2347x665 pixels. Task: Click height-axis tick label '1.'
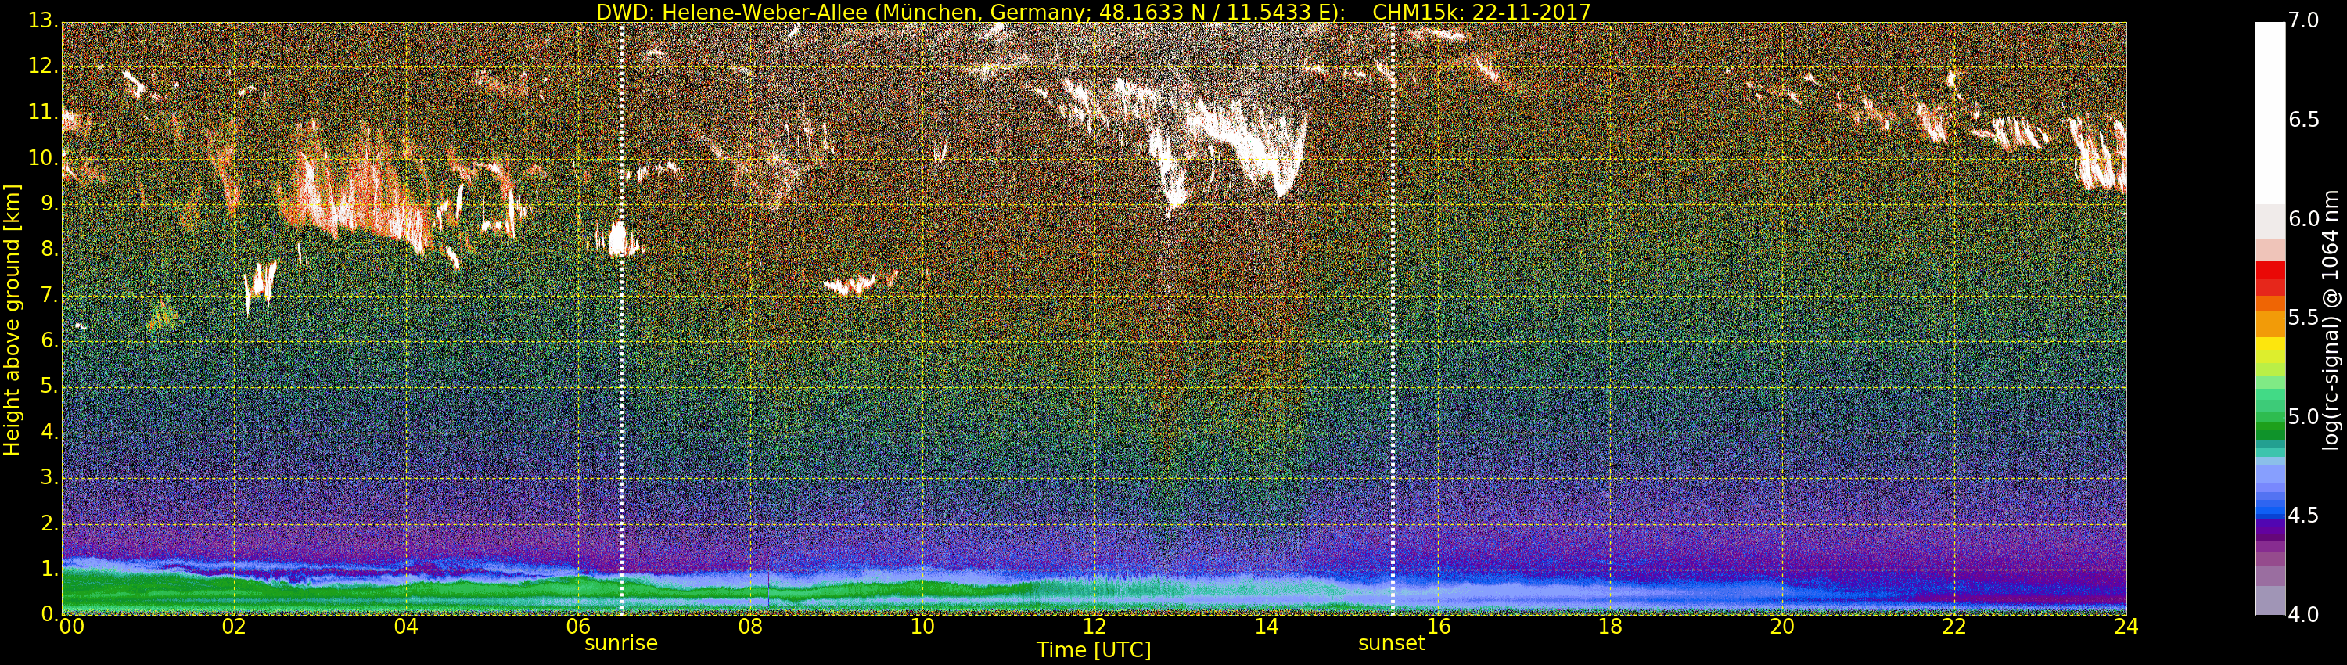[x=49, y=569]
